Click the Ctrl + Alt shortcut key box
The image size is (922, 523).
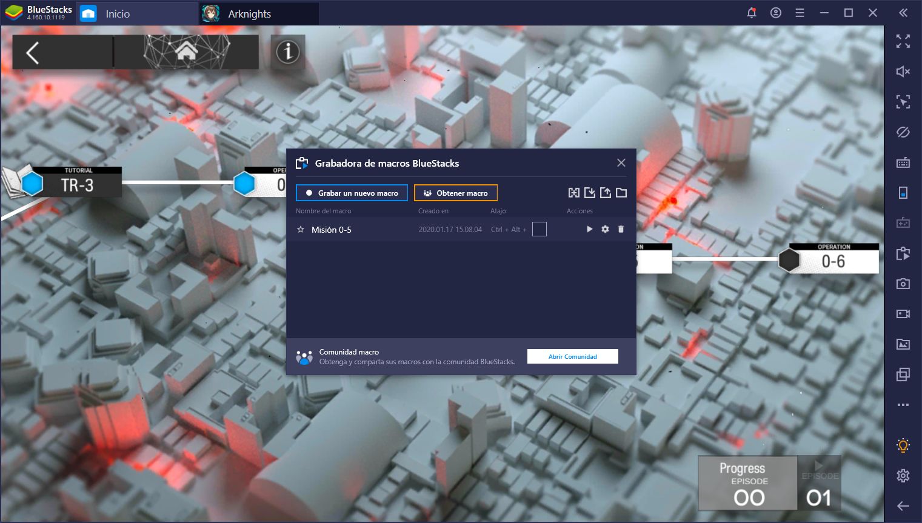[540, 229]
